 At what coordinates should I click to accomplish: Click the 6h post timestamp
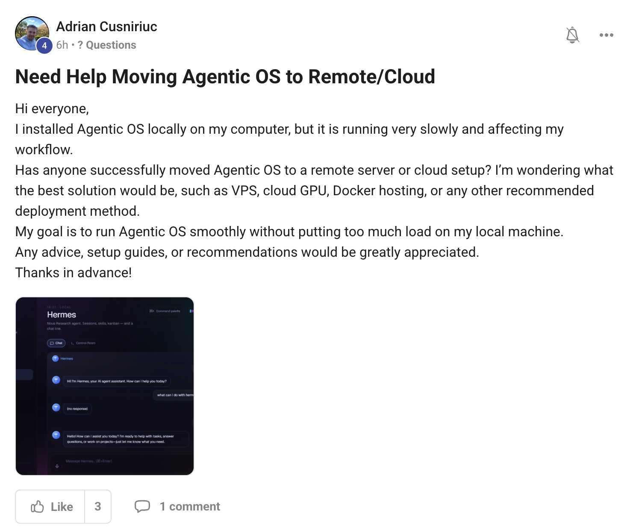pyautogui.click(x=62, y=45)
